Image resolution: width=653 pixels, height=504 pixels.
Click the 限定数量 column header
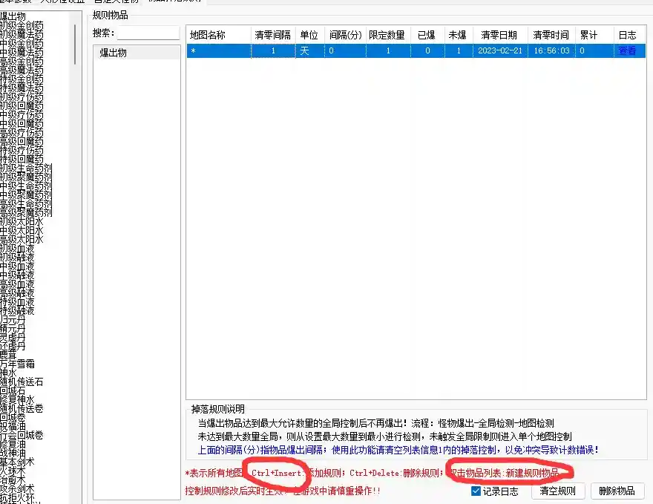click(x=388, y=35)
